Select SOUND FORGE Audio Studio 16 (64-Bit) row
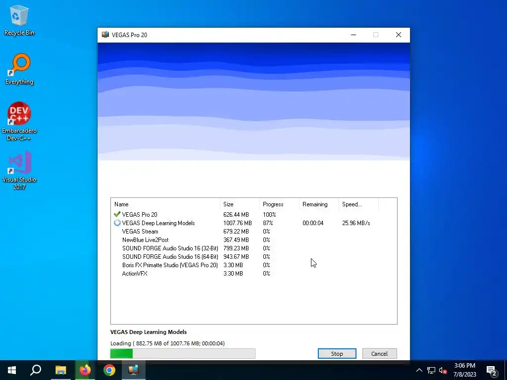 [254, 257]
